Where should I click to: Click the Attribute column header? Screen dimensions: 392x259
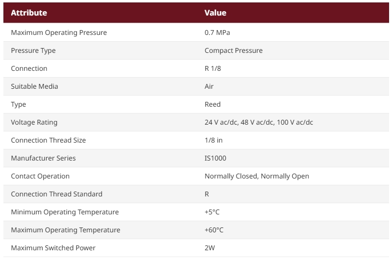tap(29, 13)
